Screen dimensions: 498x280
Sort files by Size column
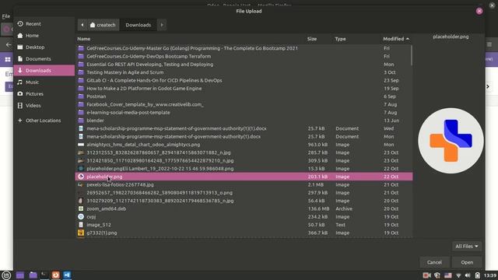tap(312, 39)
